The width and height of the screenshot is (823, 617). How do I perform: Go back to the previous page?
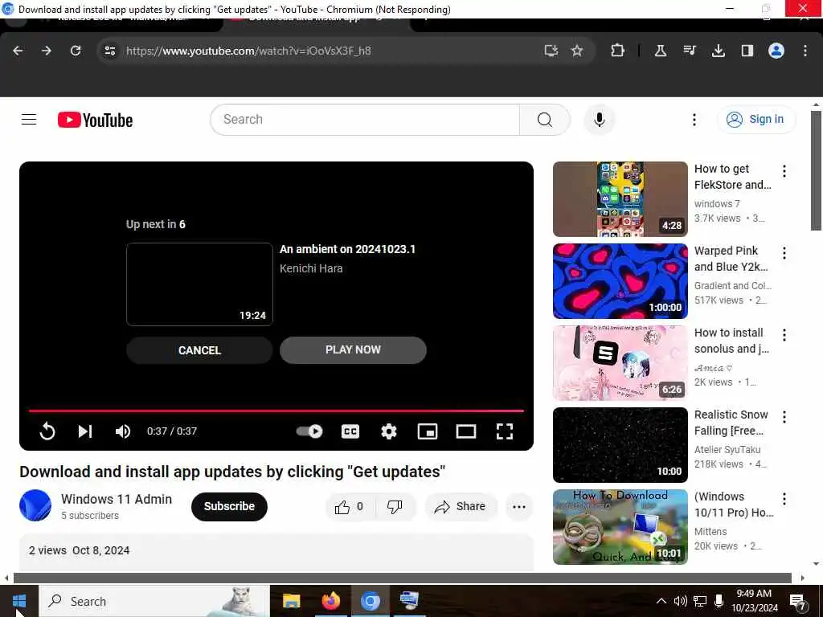tap(18, 51)
